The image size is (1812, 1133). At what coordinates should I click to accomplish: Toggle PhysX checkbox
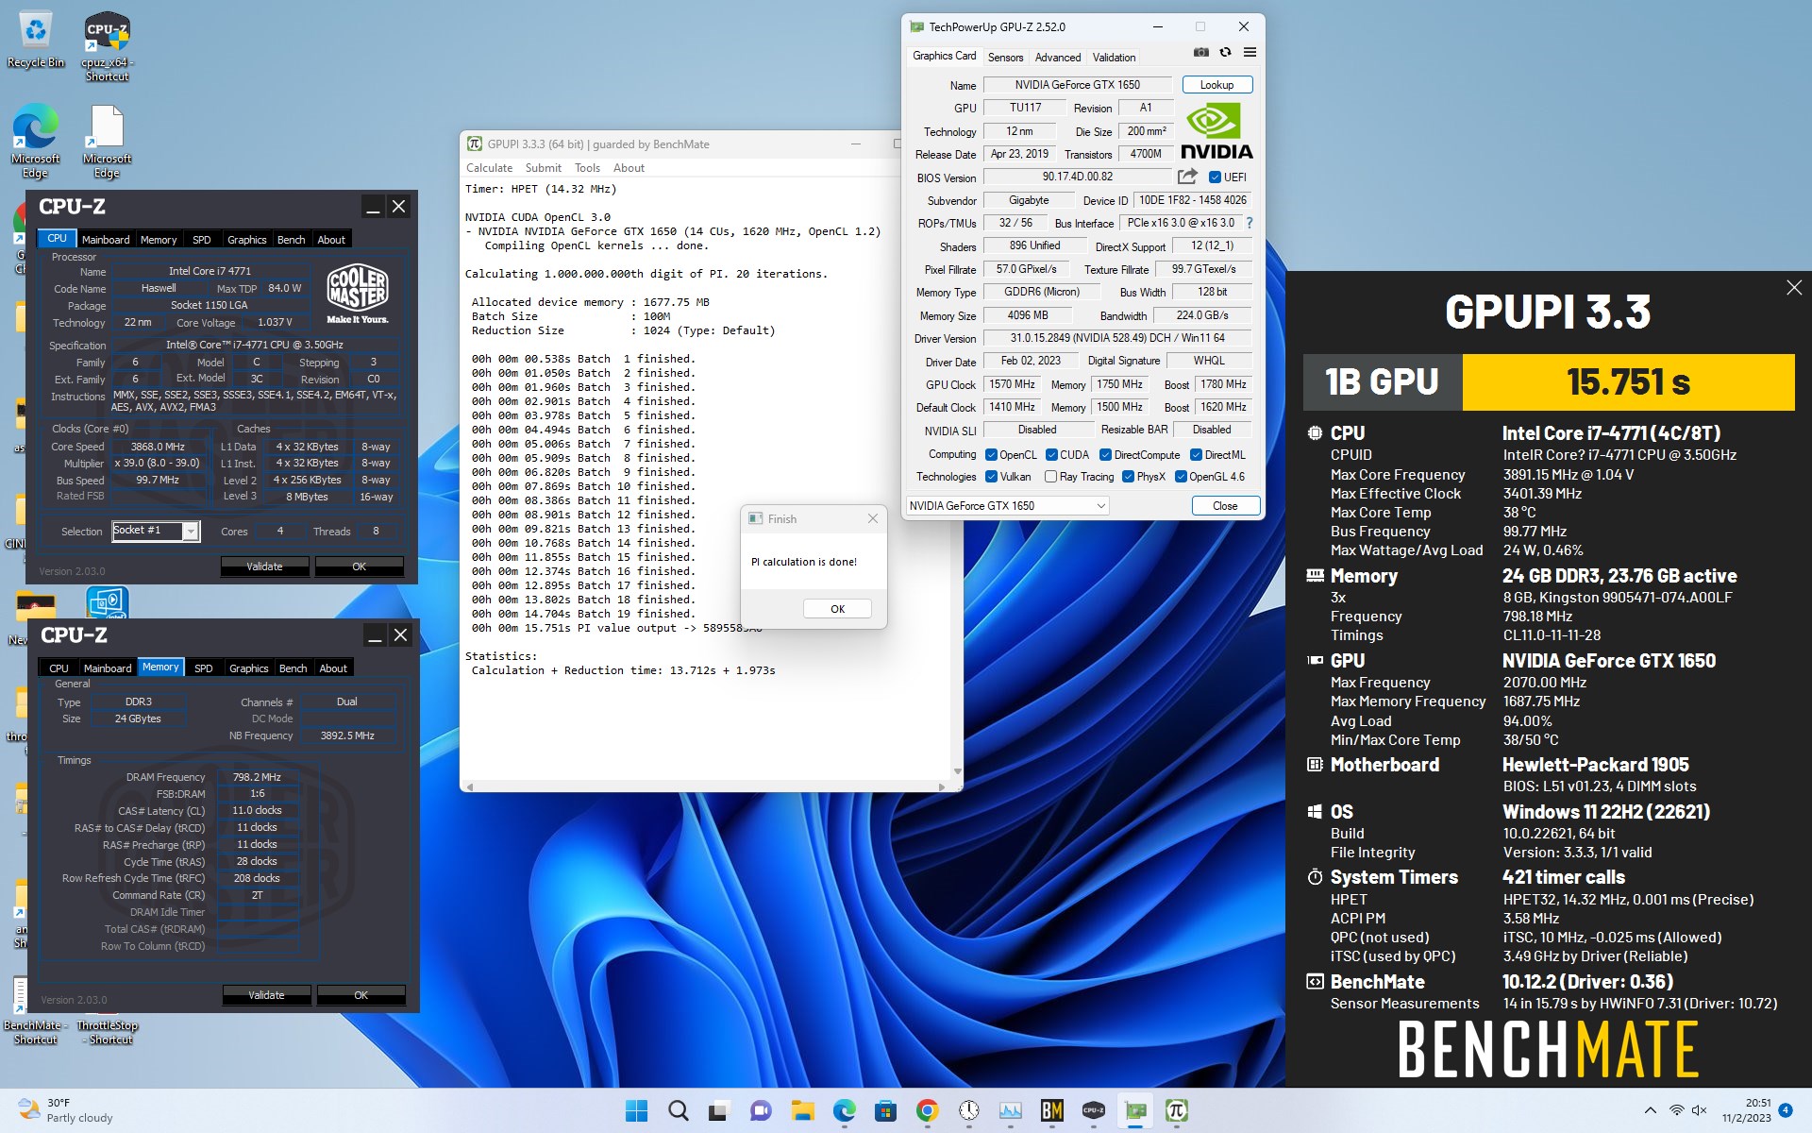click(1128, 477)
